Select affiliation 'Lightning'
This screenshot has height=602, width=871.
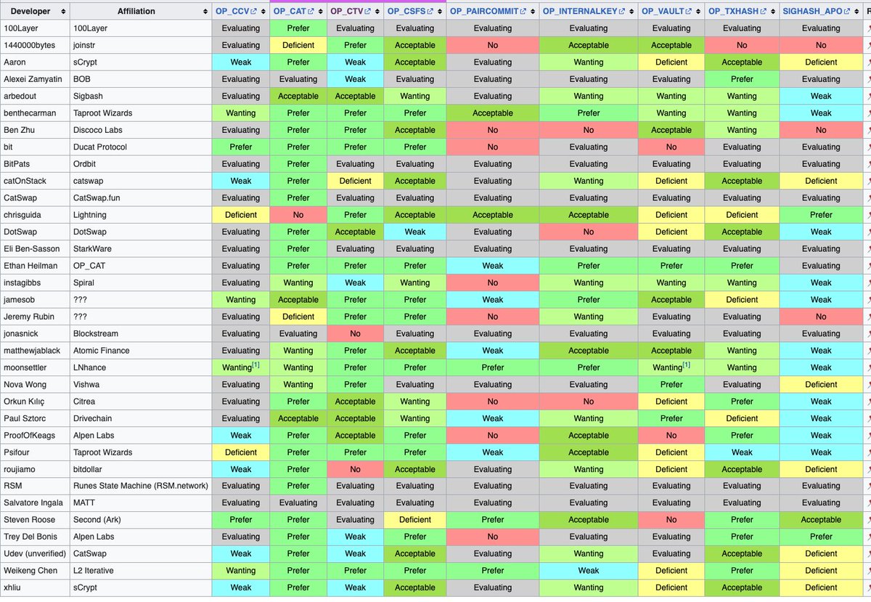(x=90, y=215)
